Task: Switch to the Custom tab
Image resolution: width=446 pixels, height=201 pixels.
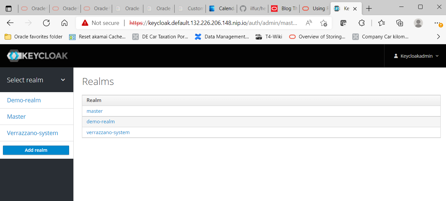Action: click(190, 9)
